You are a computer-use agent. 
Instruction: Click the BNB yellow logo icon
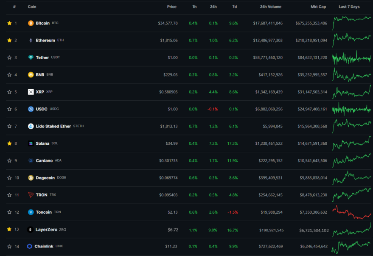click(x=31, y=75)
